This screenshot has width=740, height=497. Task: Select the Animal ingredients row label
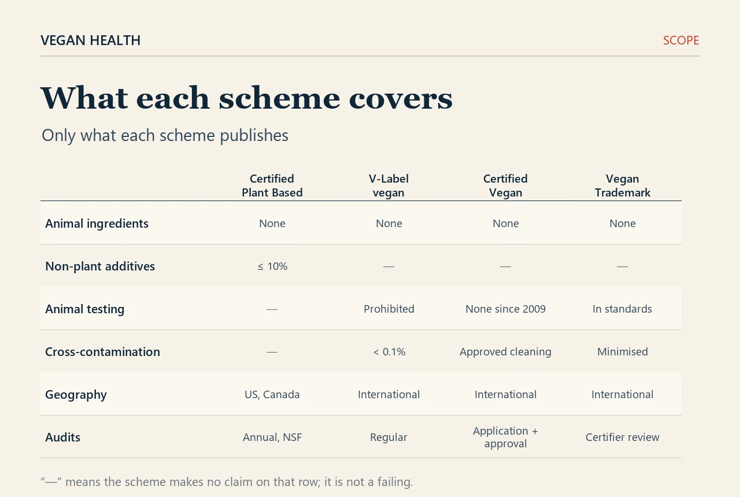coord(97,224)
